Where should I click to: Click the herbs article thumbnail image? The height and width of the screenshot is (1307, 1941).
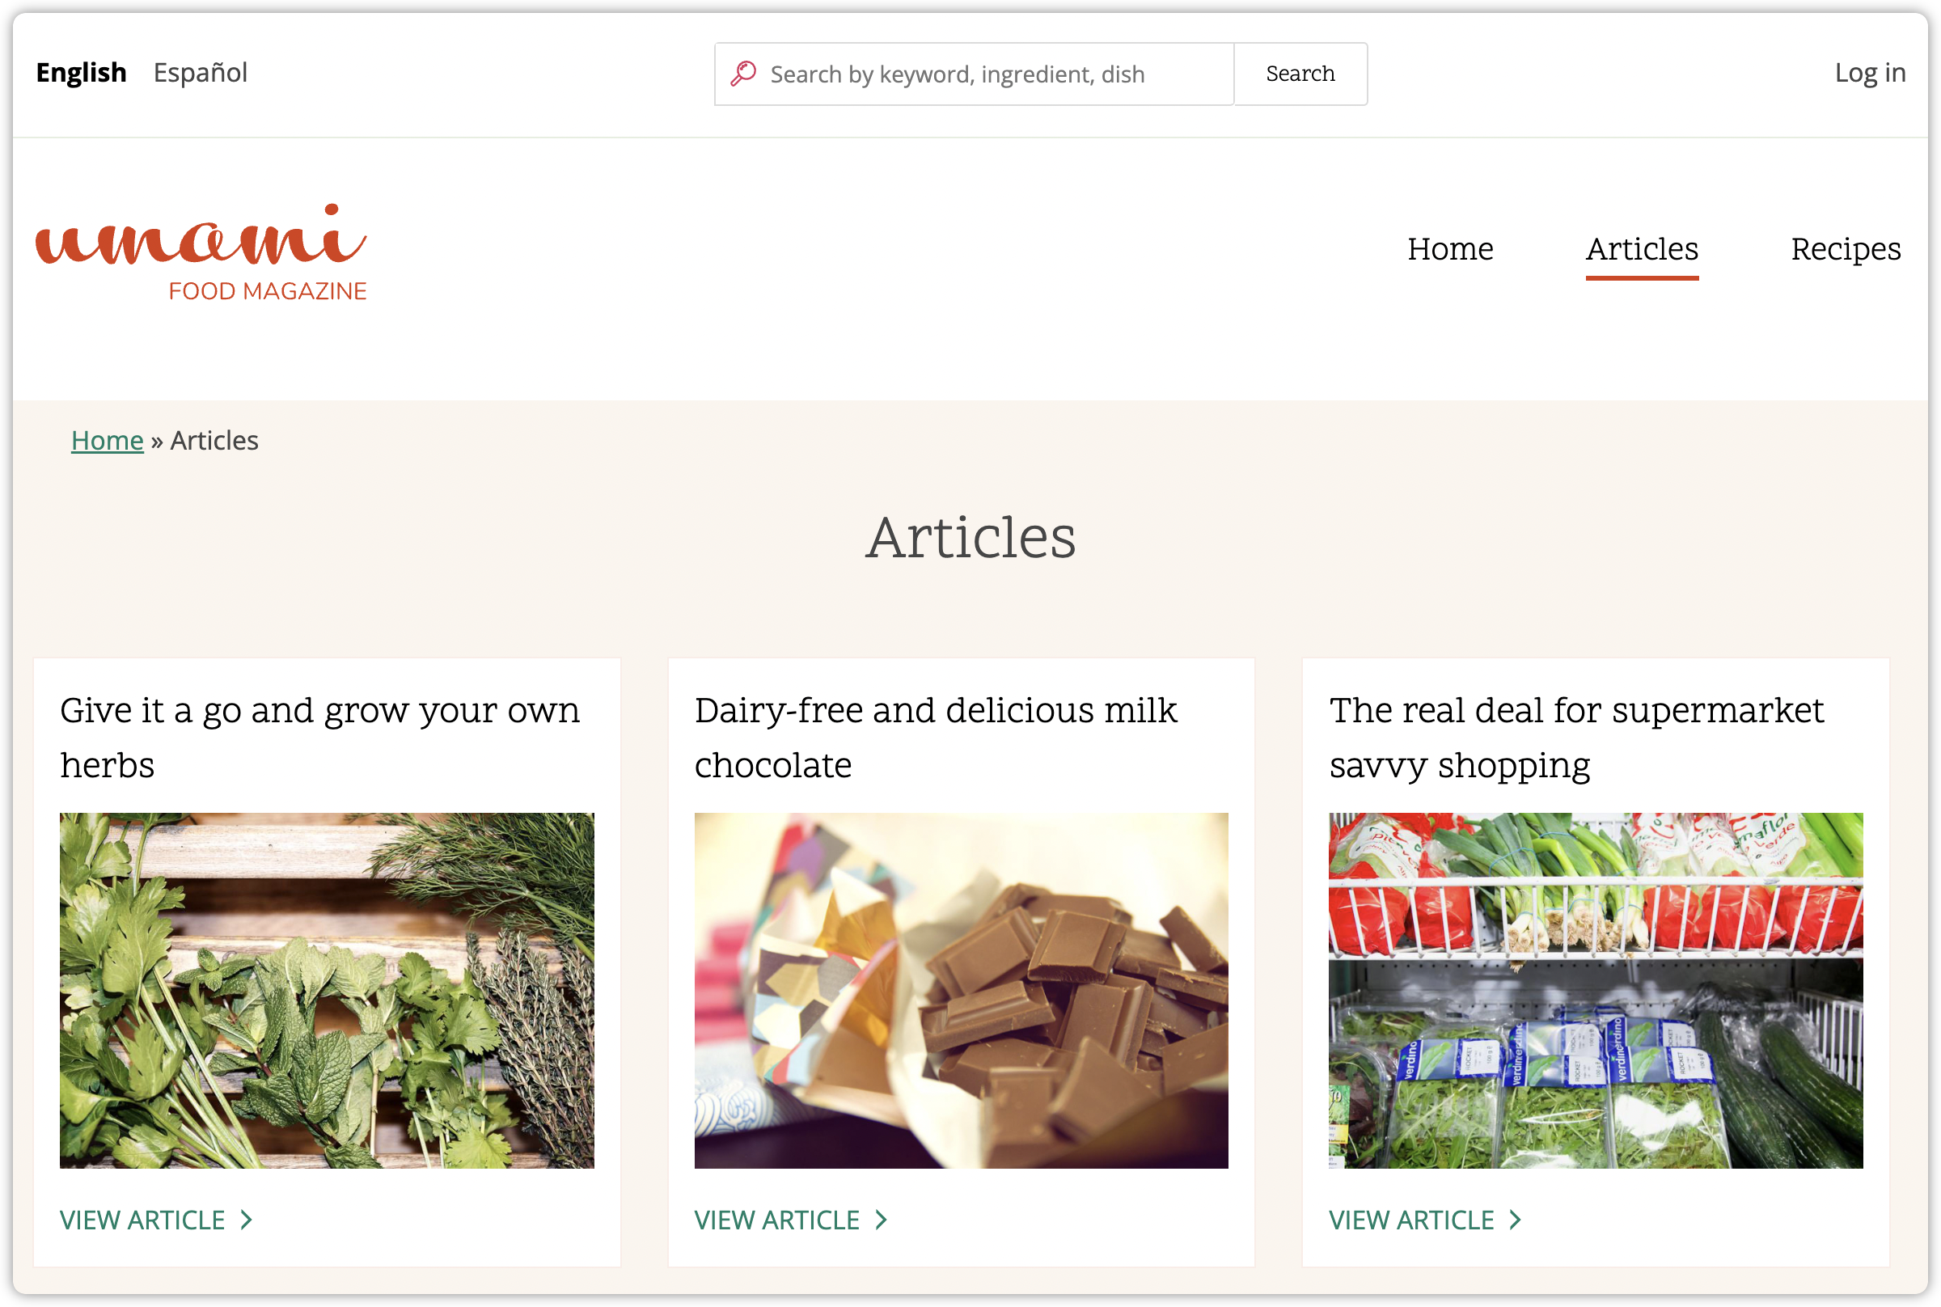pos(327,991)
